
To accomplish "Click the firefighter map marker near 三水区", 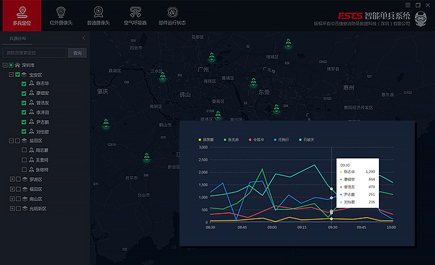I will tap(163, 77).
